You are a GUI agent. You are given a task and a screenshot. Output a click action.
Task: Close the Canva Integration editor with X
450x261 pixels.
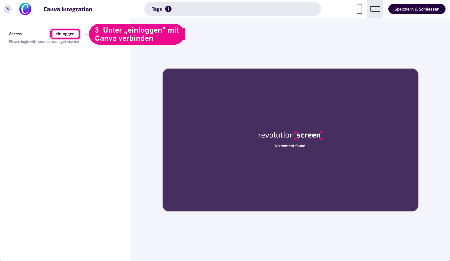pyautogui.click(x=8, y=9)
